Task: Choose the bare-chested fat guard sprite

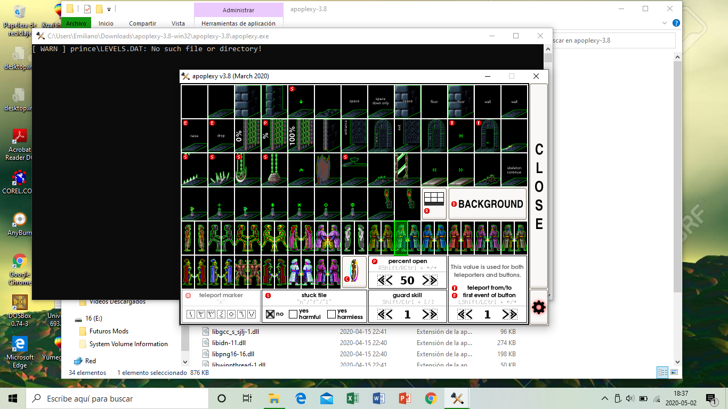Action: (x=241, y=272)
